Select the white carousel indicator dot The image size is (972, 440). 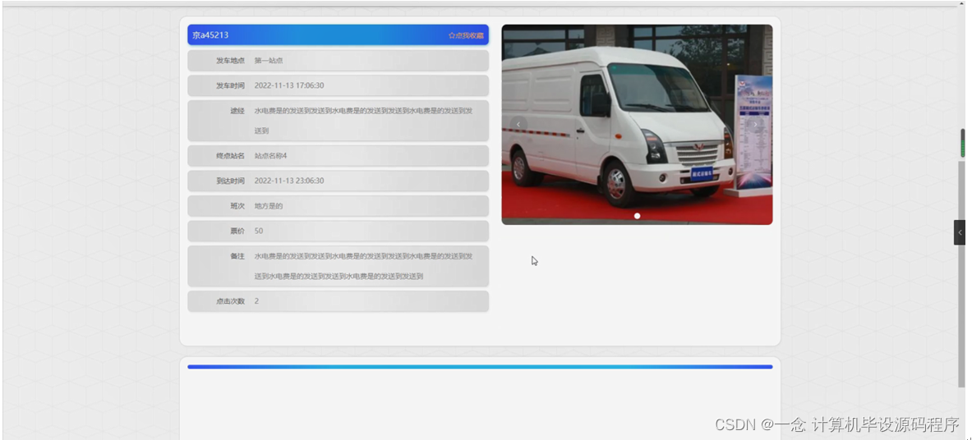click(x=638, y=216)
